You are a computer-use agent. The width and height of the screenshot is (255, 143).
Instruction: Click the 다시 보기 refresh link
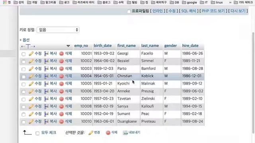[x=238, y=11]
